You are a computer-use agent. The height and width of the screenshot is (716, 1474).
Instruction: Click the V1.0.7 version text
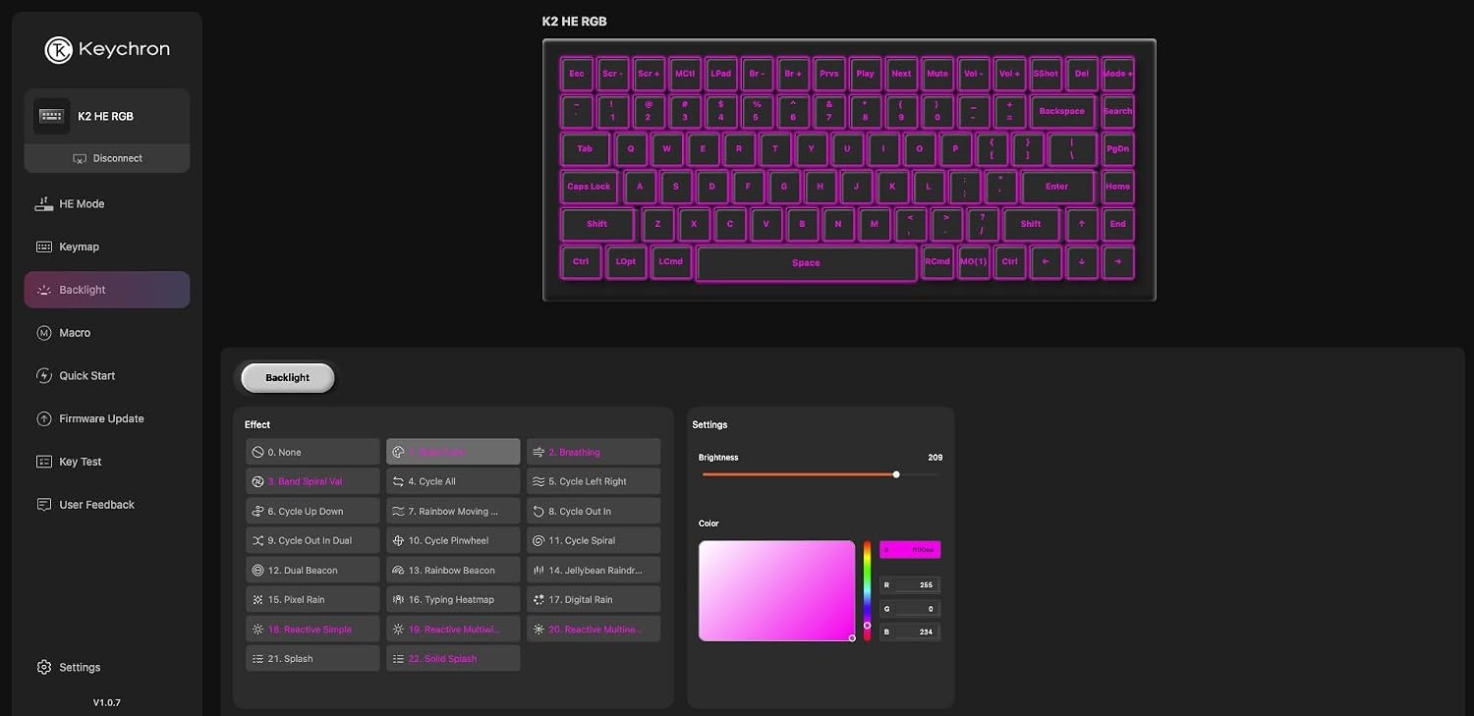(107, 703)
